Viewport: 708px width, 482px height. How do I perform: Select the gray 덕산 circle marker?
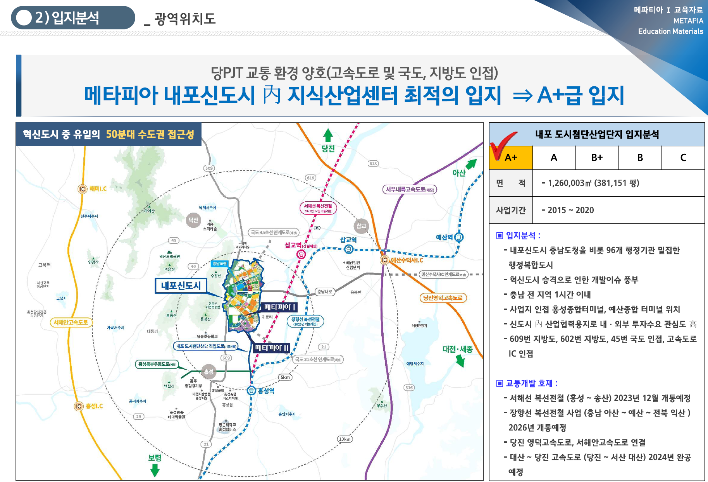(193, 220)
